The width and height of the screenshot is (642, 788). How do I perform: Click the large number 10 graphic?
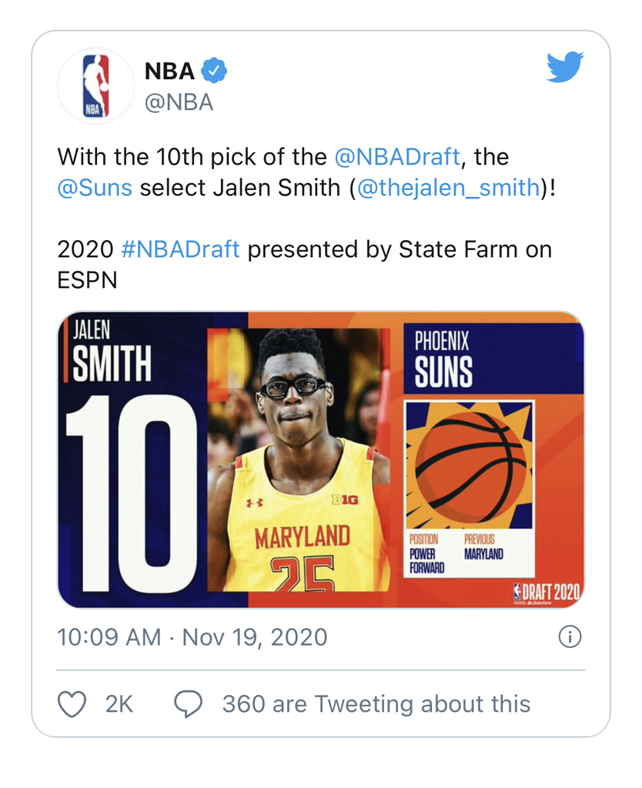point(132,492)
